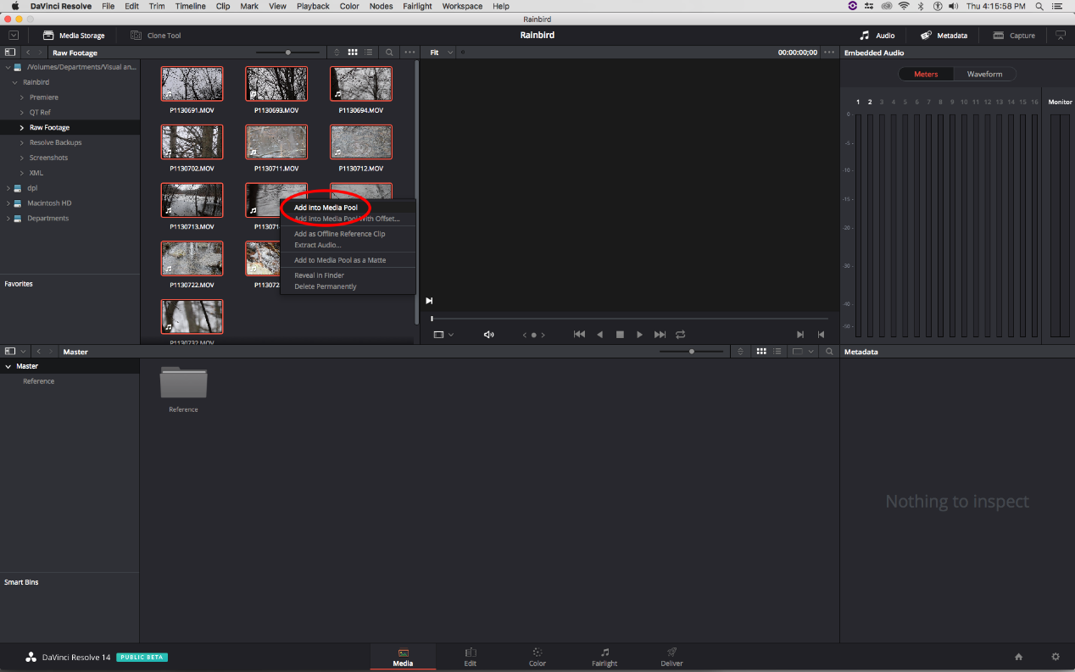1075x672 pixels.
Task: Enable loop playback in the viewer
Action: [x=680, y=334]
